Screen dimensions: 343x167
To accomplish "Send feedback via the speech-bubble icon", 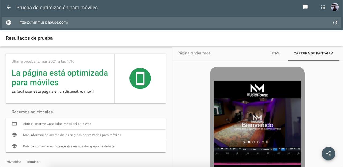I will click(x=305, y=7).
